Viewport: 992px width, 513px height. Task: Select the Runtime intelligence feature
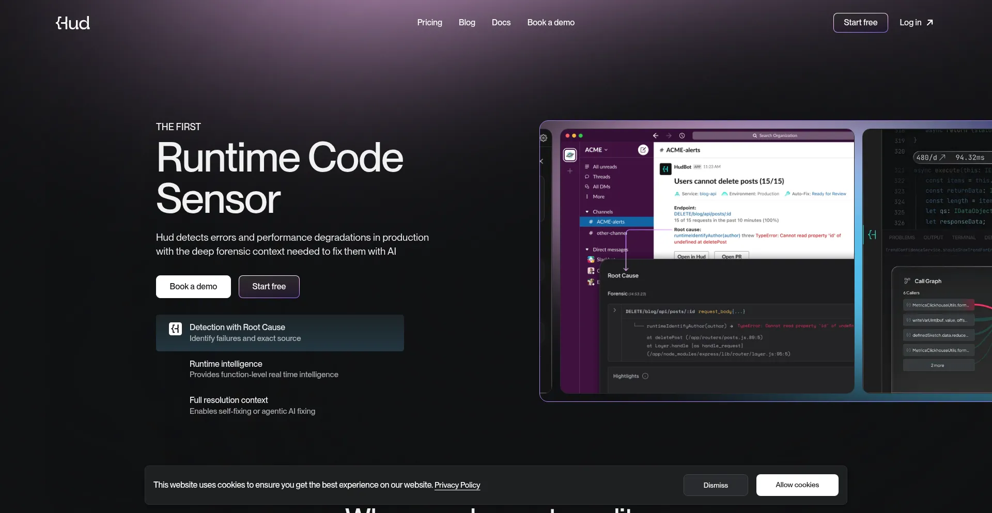point(280,369)
